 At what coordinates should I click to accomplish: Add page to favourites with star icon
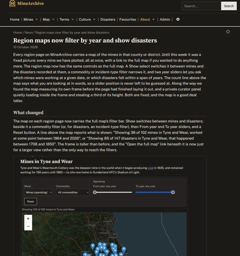pos(228,31)
